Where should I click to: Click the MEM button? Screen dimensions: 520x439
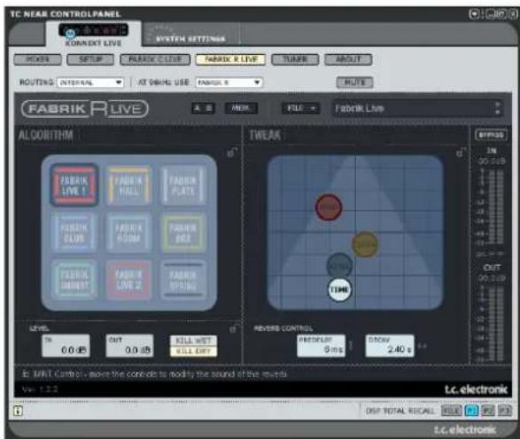241,108
